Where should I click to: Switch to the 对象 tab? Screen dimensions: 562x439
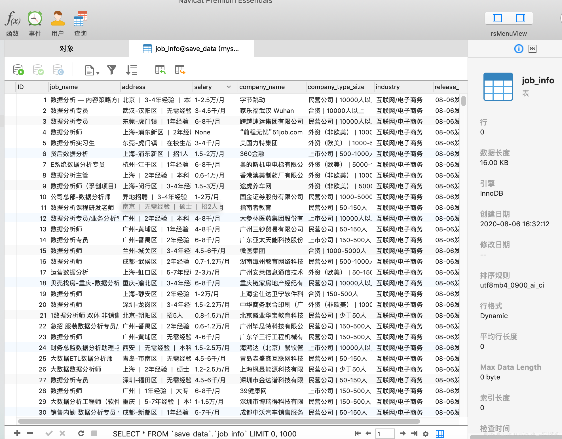tap(67, 49)
